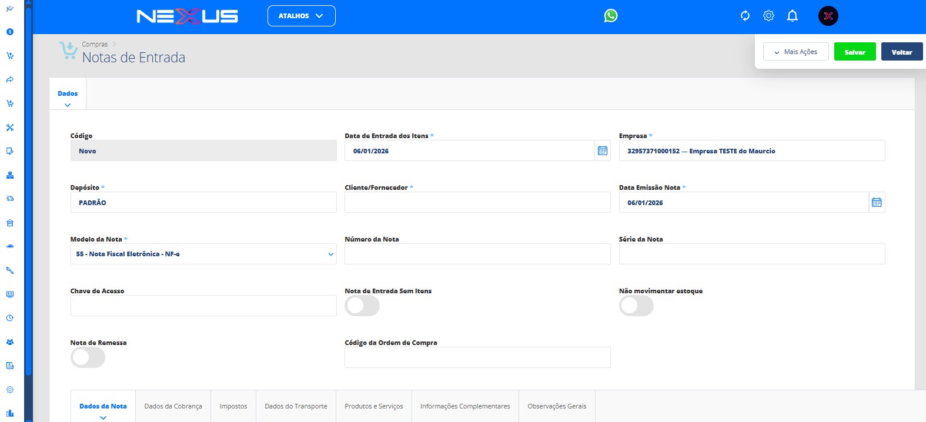
Task: Click the dollar coin sidebar icon
Action: [x=10, y=32]
